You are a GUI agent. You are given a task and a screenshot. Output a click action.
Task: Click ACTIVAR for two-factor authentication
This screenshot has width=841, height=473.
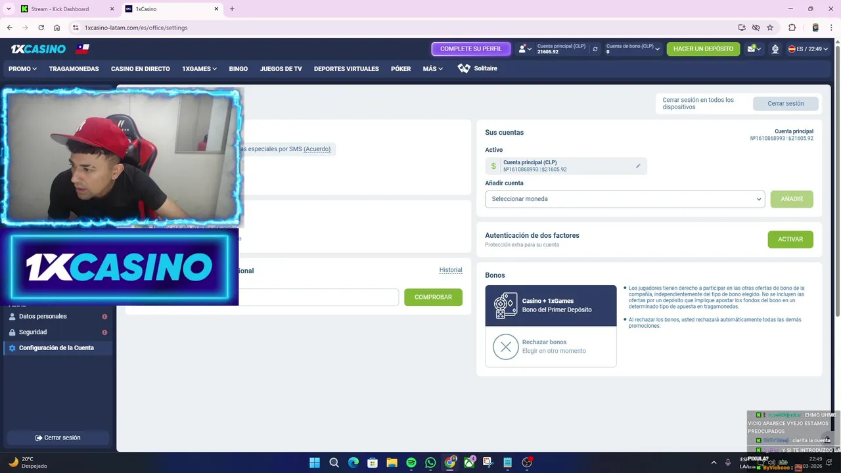tap(790, 239)
